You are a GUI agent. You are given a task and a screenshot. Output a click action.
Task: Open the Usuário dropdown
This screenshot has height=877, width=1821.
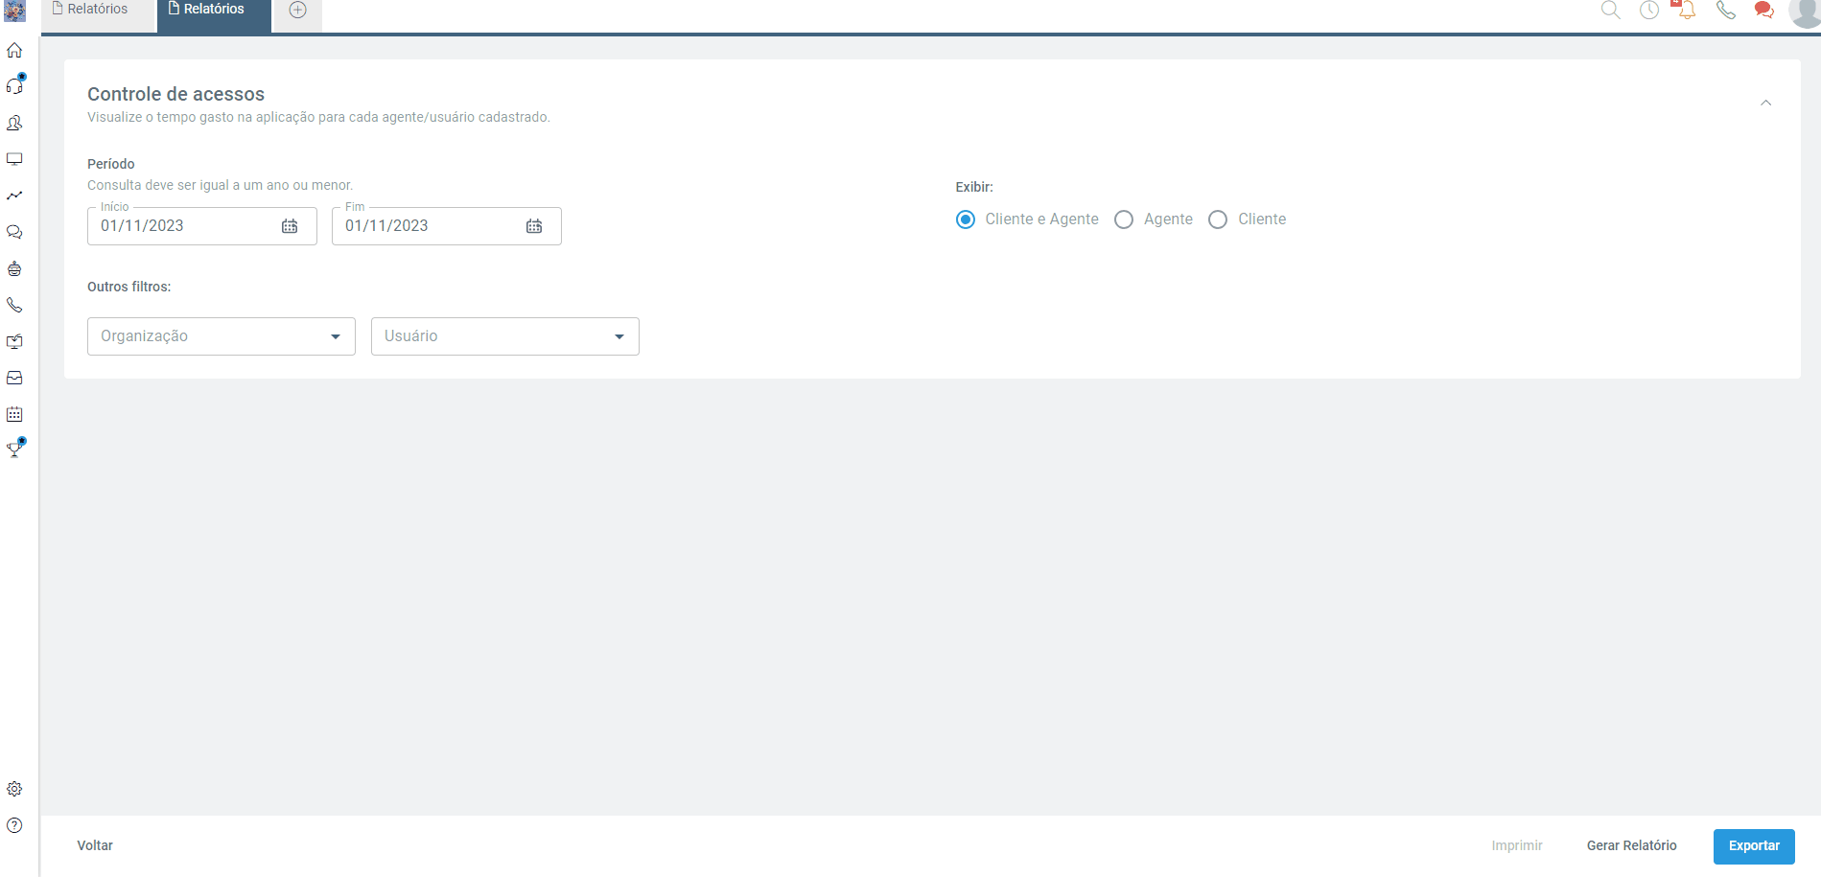505,336
